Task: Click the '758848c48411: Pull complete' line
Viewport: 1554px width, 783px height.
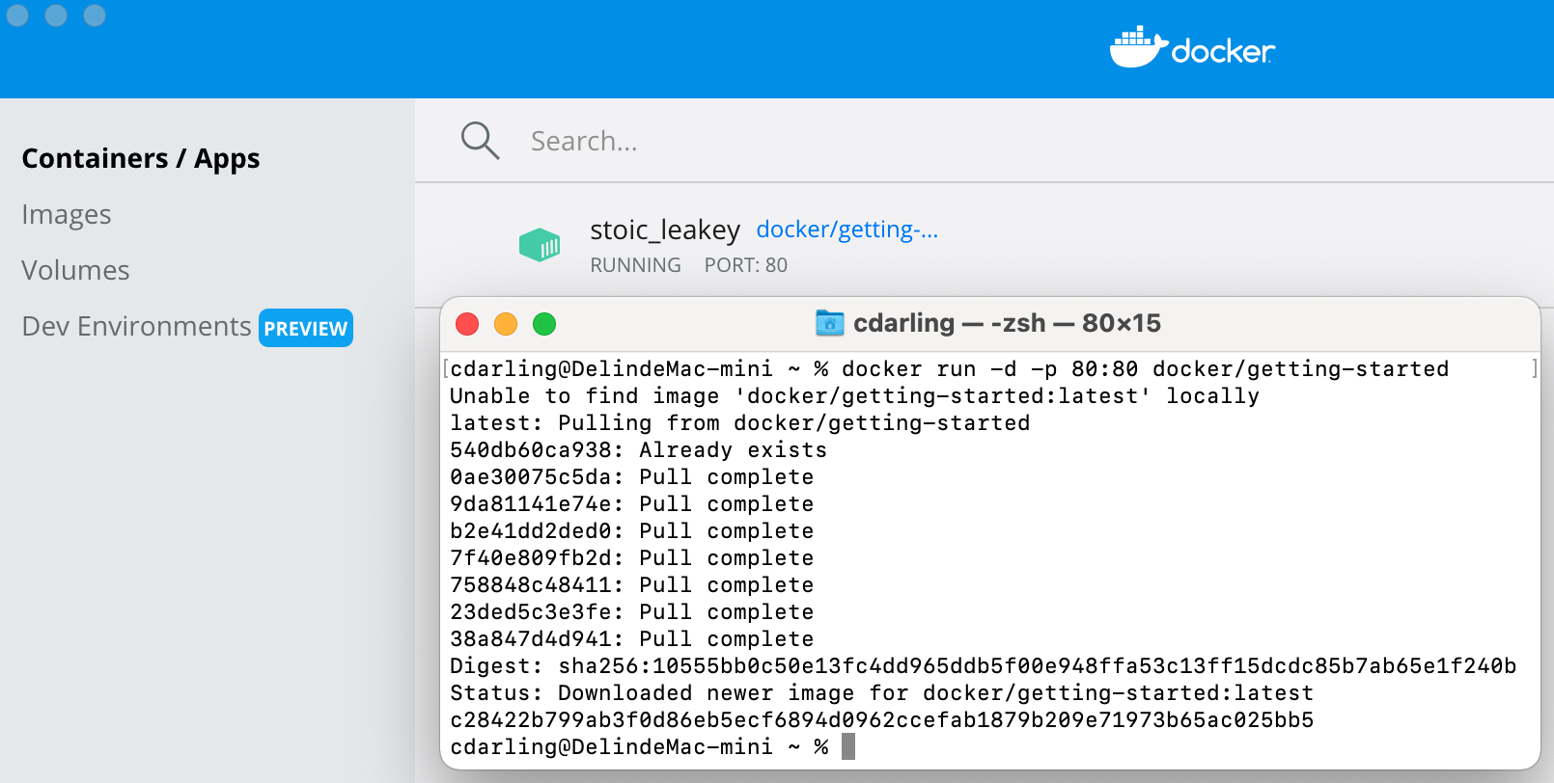Action: 632,585
